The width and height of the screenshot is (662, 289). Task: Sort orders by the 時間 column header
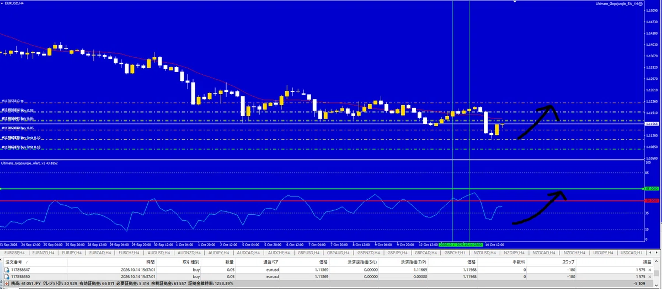point(151,263)
